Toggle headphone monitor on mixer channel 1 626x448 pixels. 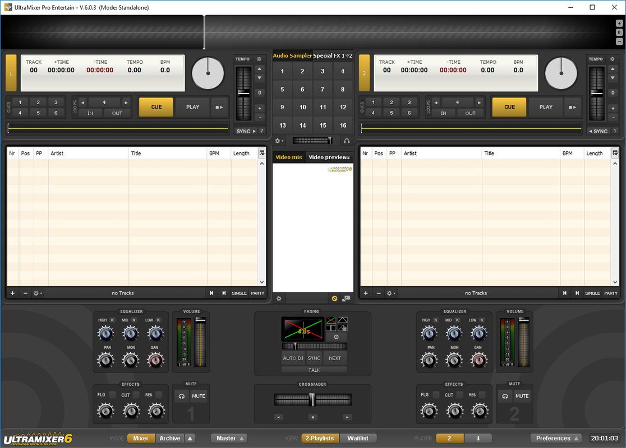pos(182,396)
